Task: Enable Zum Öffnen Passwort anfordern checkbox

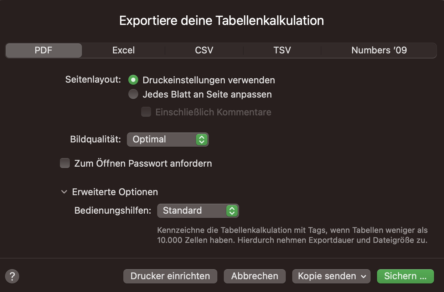Action: 65,163
